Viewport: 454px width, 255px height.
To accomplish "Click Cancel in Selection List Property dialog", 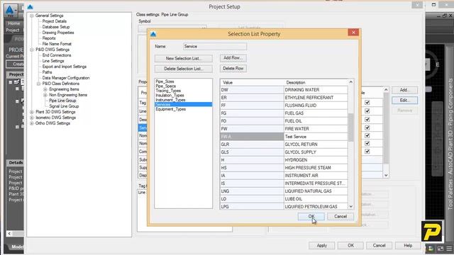I will click(x=340, y=217).
